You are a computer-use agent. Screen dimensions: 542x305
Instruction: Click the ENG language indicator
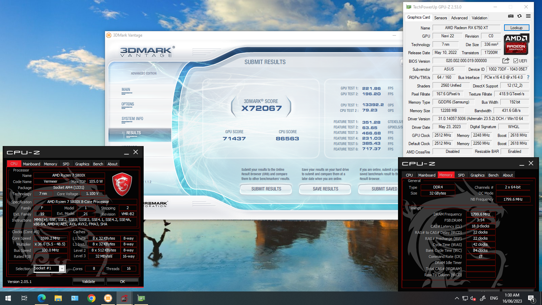click(494, 298)
